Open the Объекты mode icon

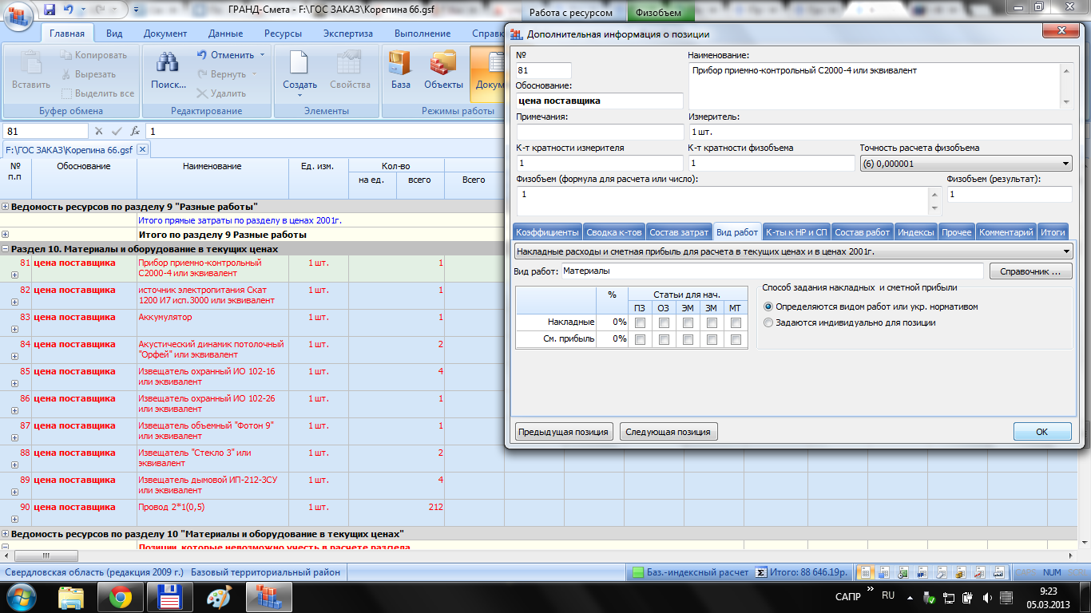point(442,64)
